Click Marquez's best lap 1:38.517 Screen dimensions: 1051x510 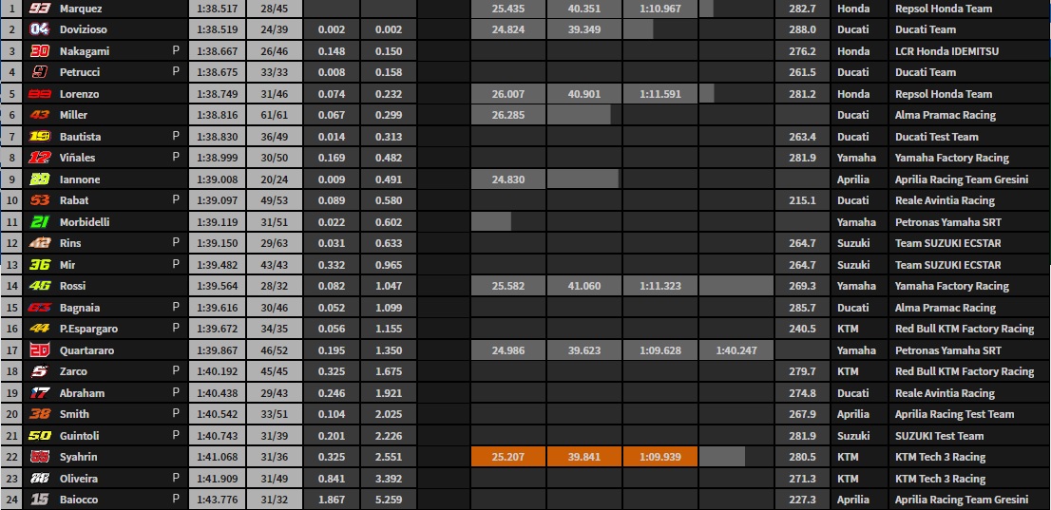pyautogui.click(x=218, y=9)
